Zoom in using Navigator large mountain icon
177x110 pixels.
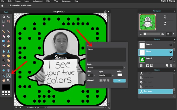(x=162, y=34)
